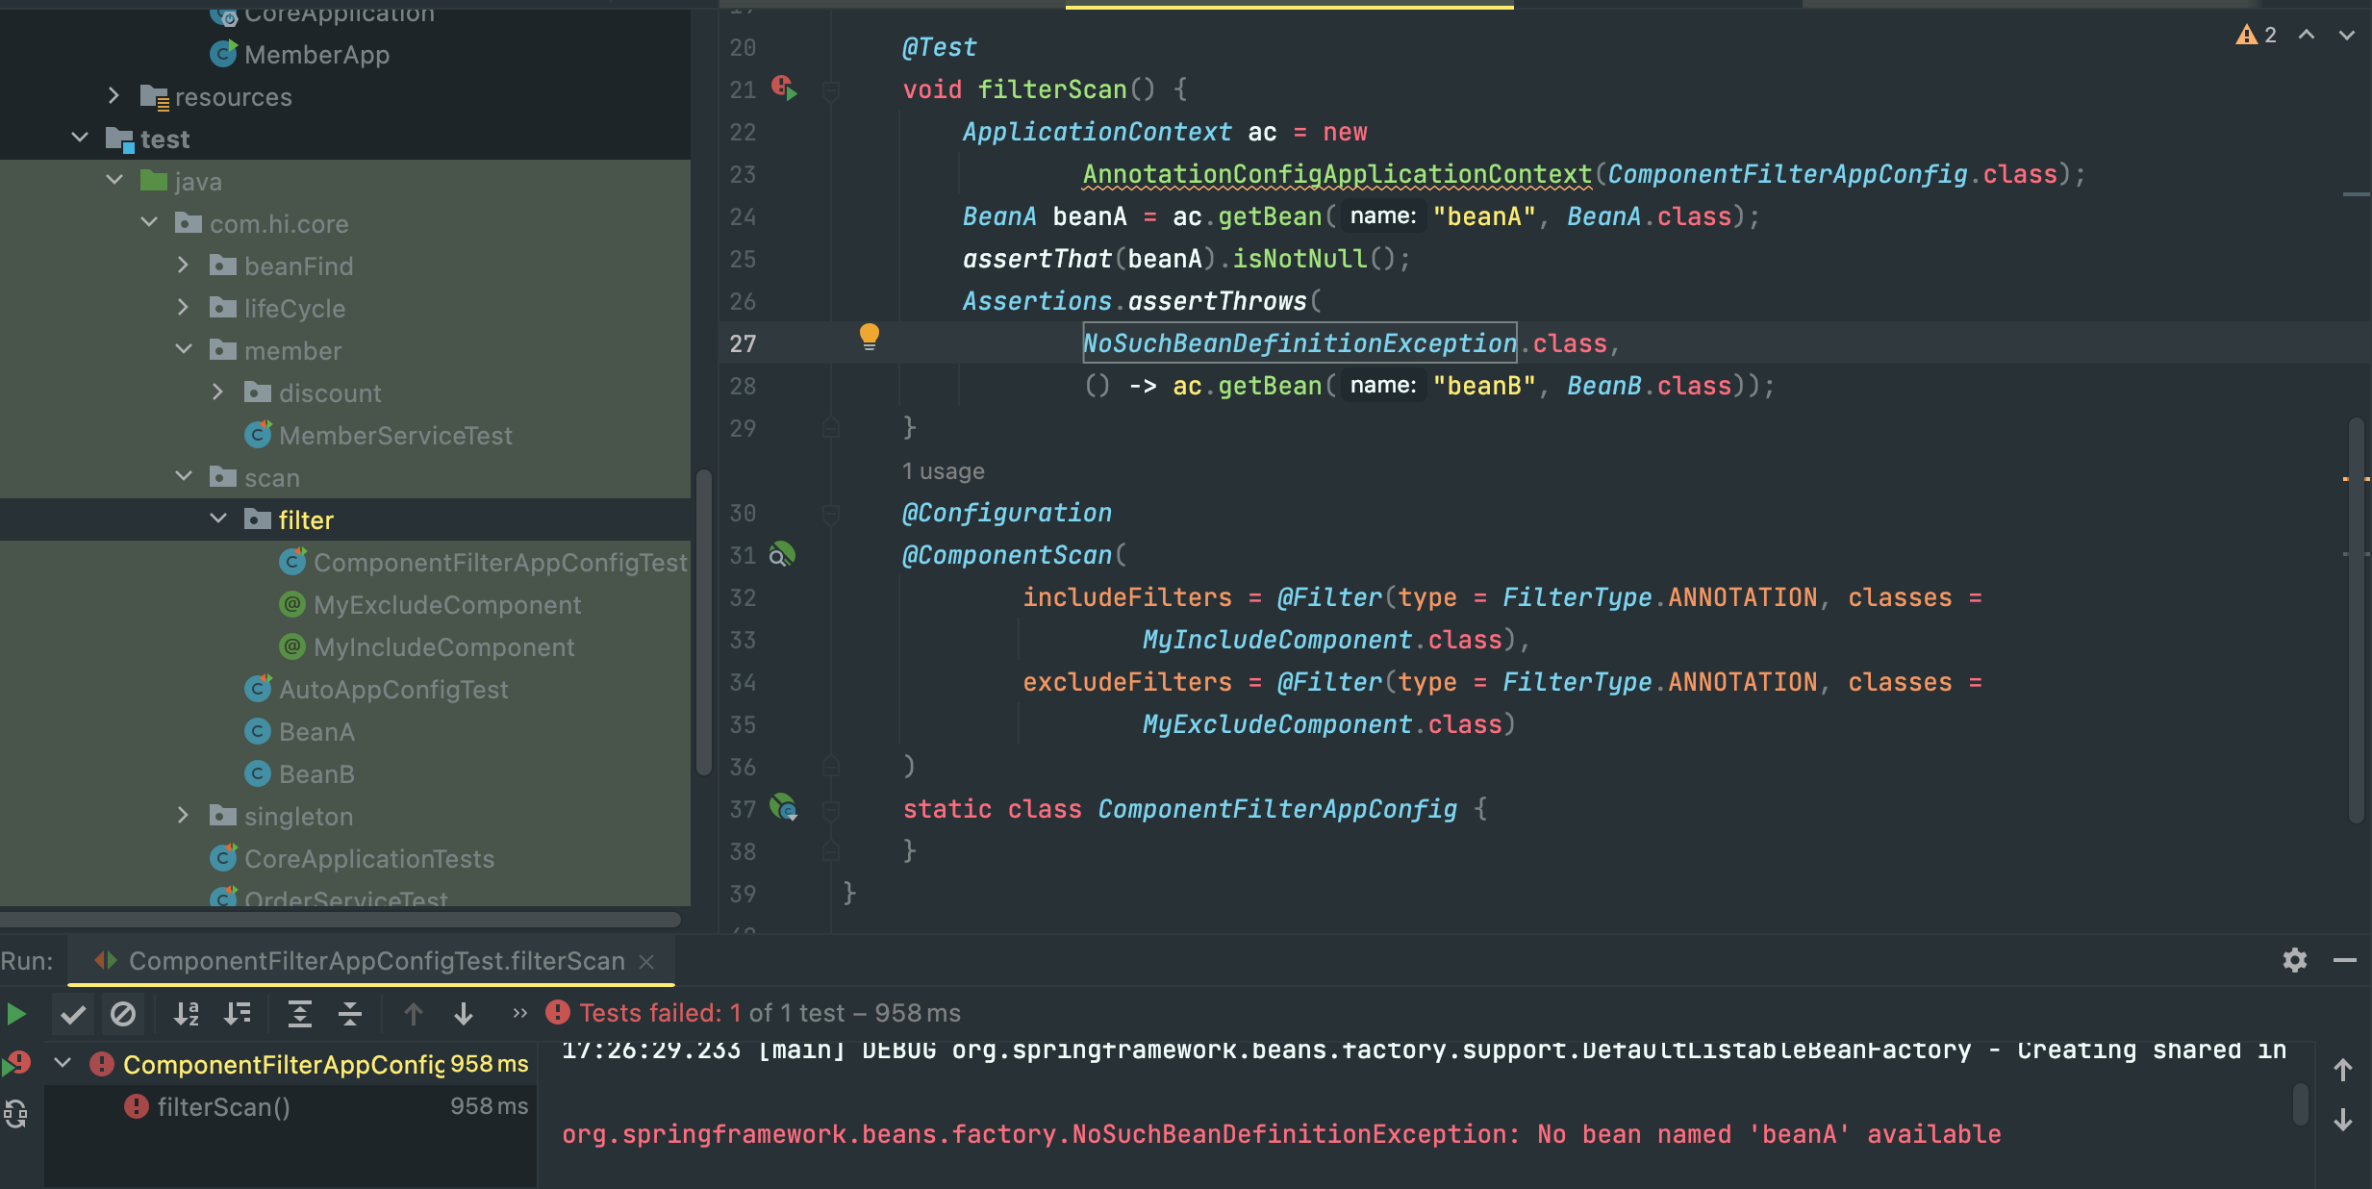Image resolution: width=2372 pixels, height=1189 pixels.
Task: Collapse member package
Action: (184, 349)
